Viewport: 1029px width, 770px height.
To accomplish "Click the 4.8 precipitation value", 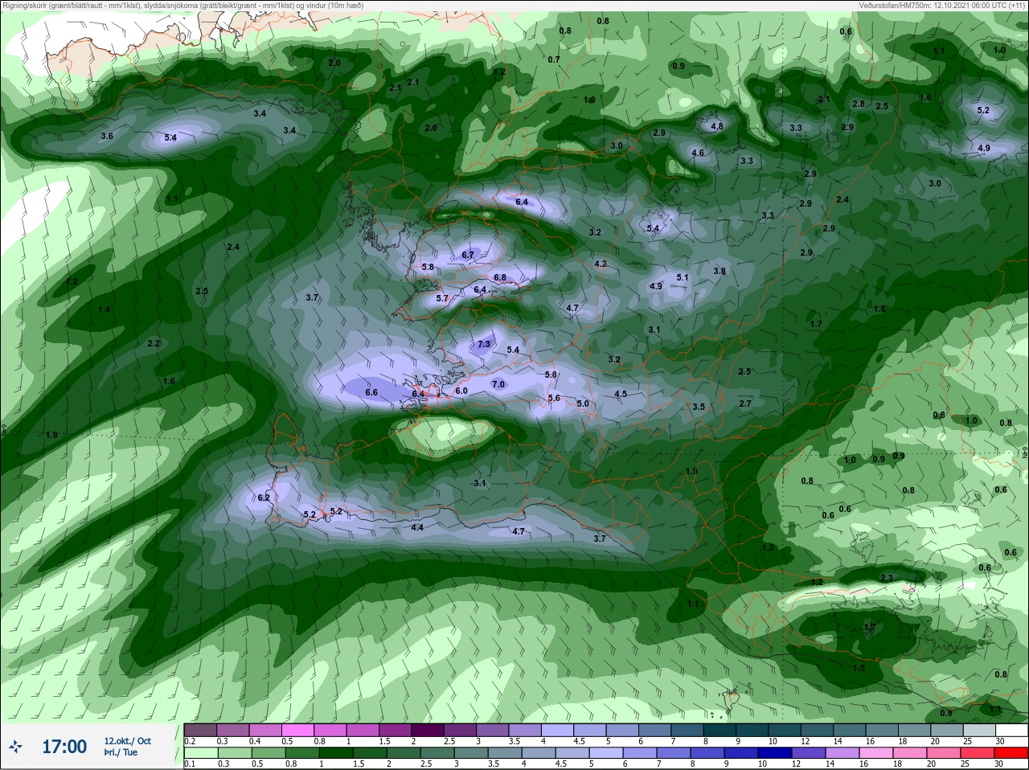I will coord(718,126).
